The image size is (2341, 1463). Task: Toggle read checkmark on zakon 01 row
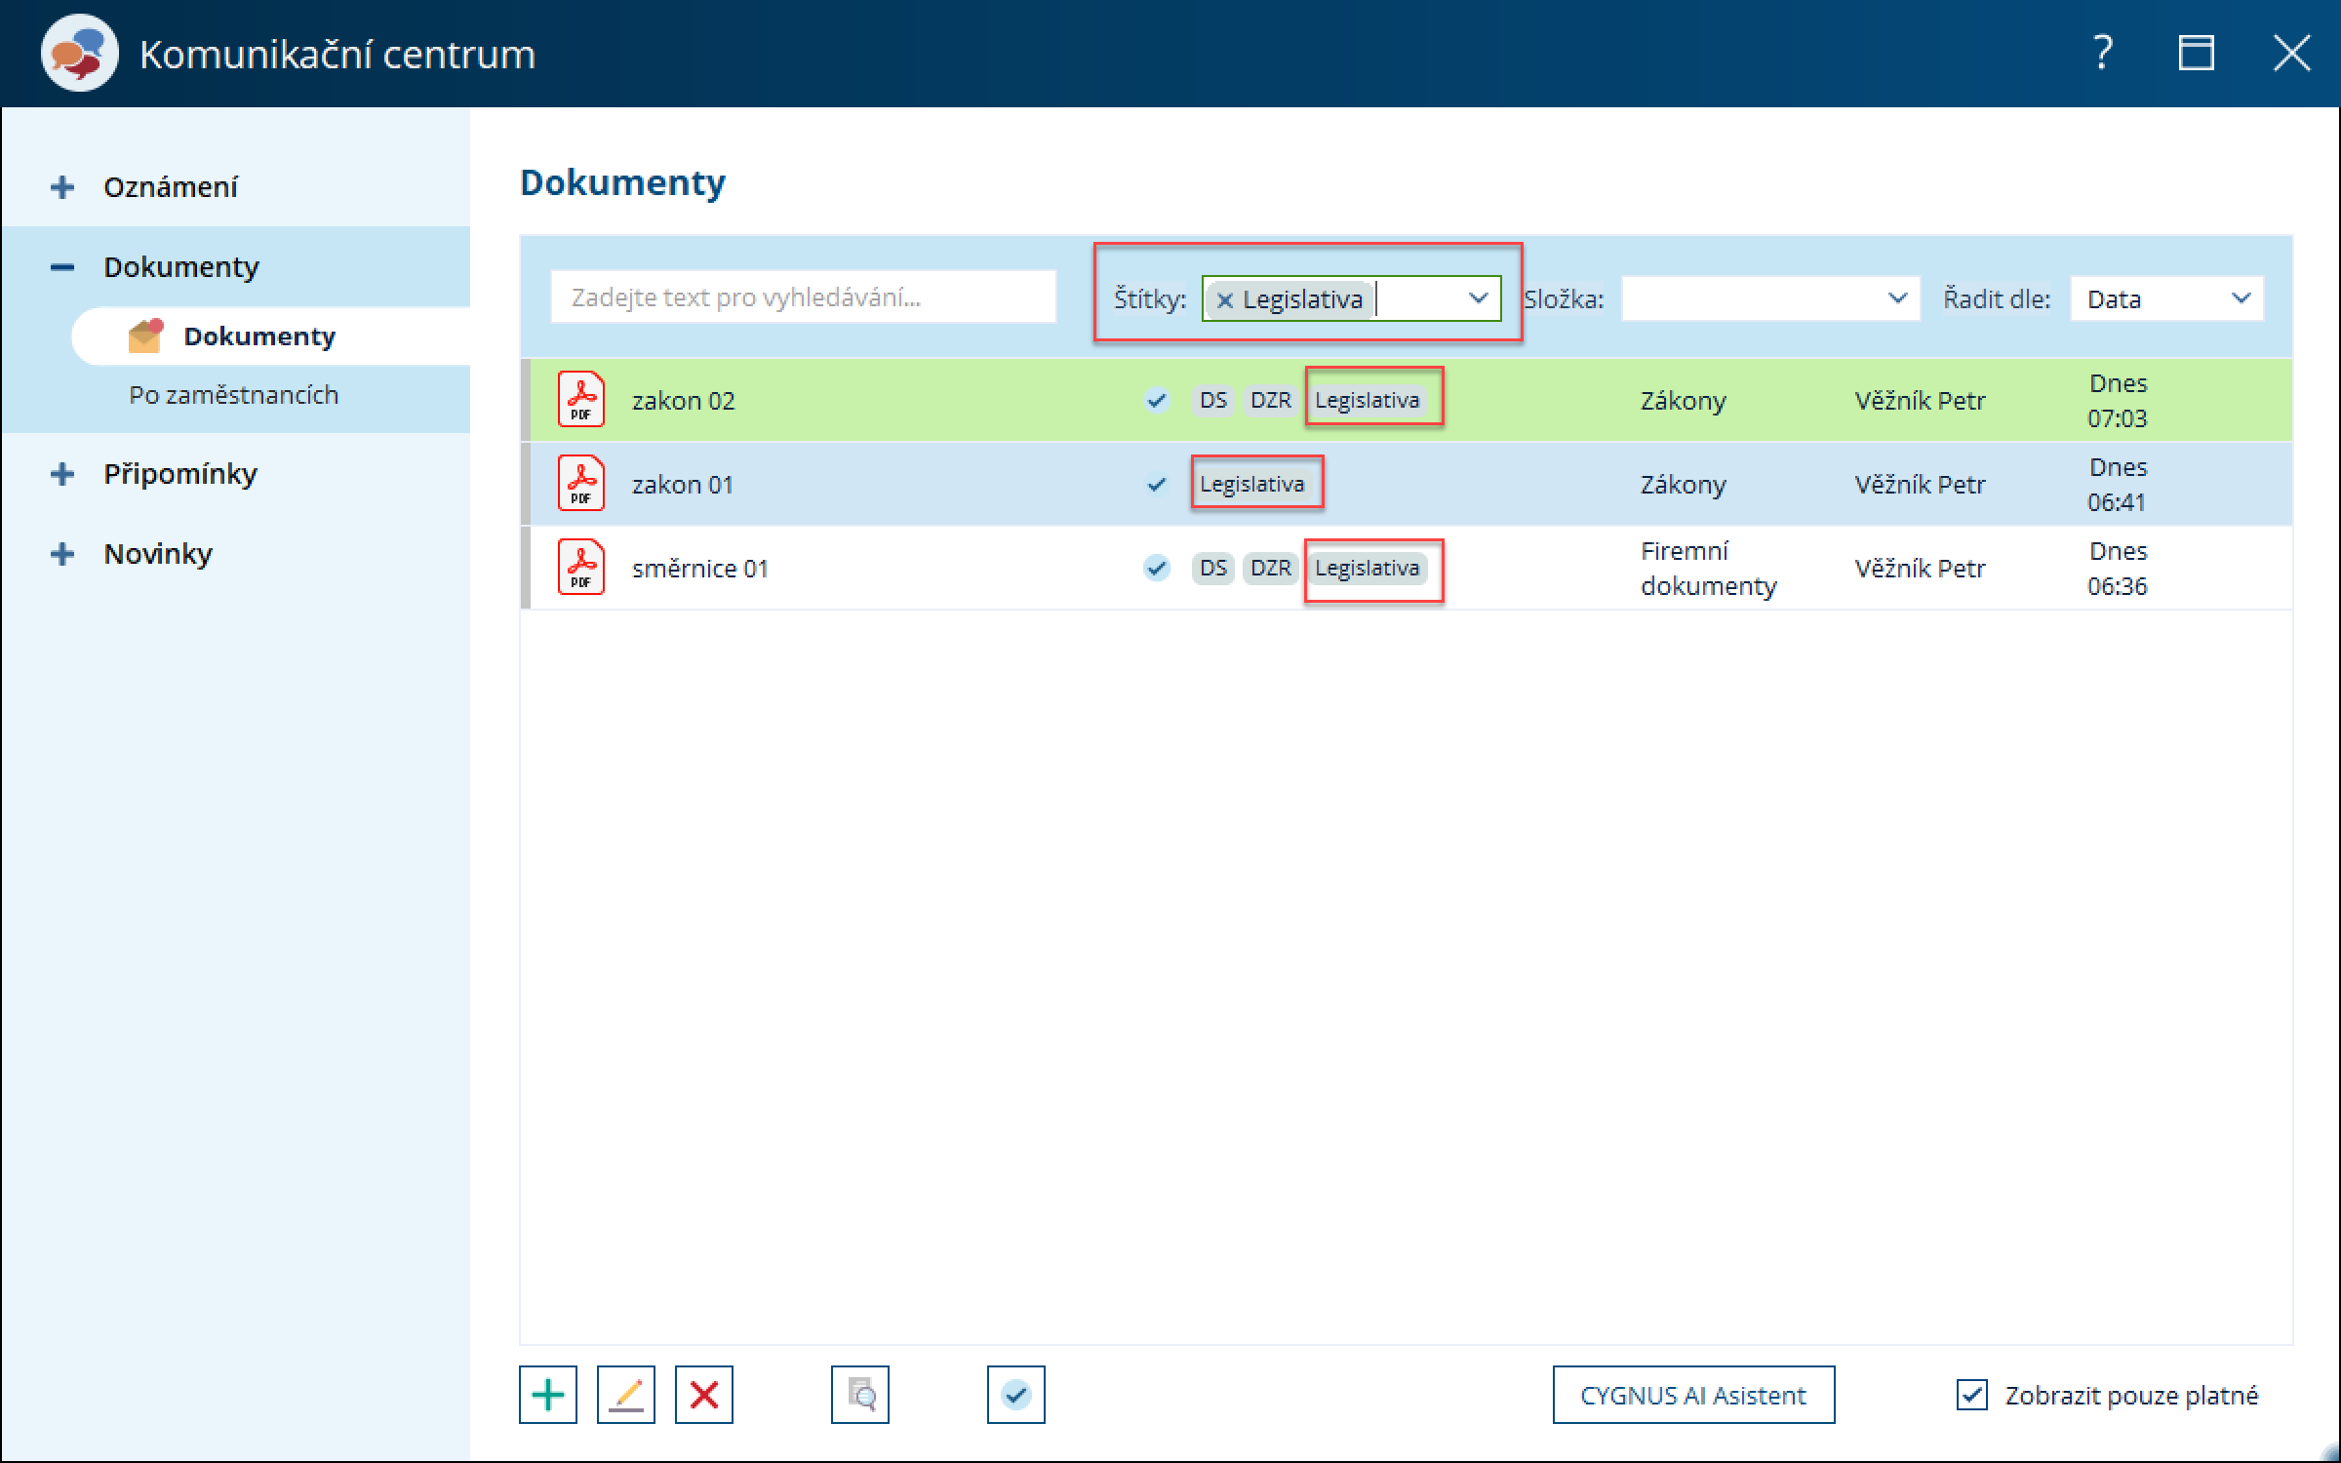pos(1157,485)
